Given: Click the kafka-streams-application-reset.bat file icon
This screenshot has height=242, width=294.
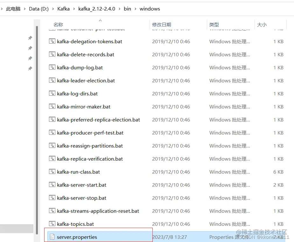Looking at the screenshot, I should 52,211.
